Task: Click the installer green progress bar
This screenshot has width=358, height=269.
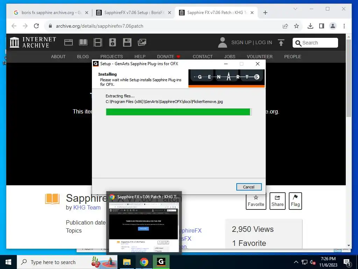Action: [179, 112]
